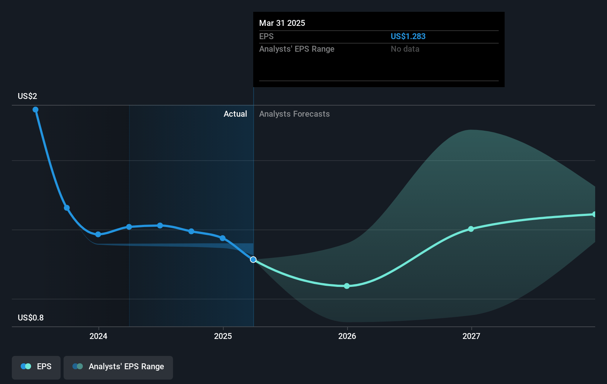Click the 2026 x-axis label
The height and width of the screenshot is (384, 607).
point(347,336)
